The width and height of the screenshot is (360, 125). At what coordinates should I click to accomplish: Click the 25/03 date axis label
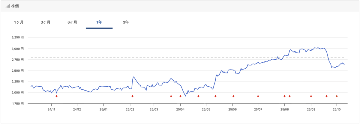[154, 109]
